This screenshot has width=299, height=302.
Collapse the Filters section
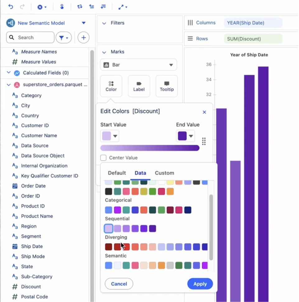pos(104,23)
